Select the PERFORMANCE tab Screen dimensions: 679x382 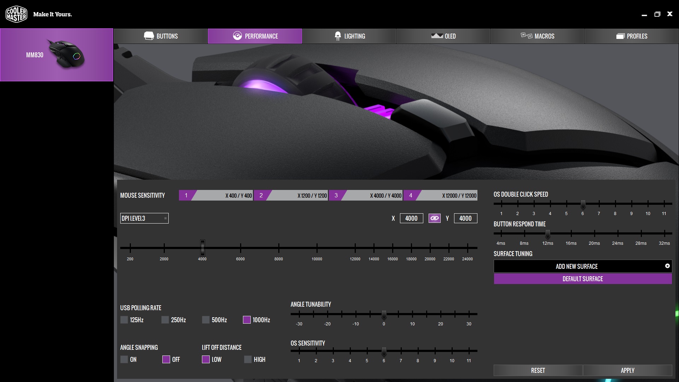tap(255, 36)
